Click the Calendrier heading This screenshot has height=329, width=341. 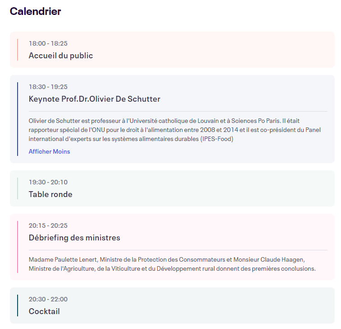coord(36,11)
